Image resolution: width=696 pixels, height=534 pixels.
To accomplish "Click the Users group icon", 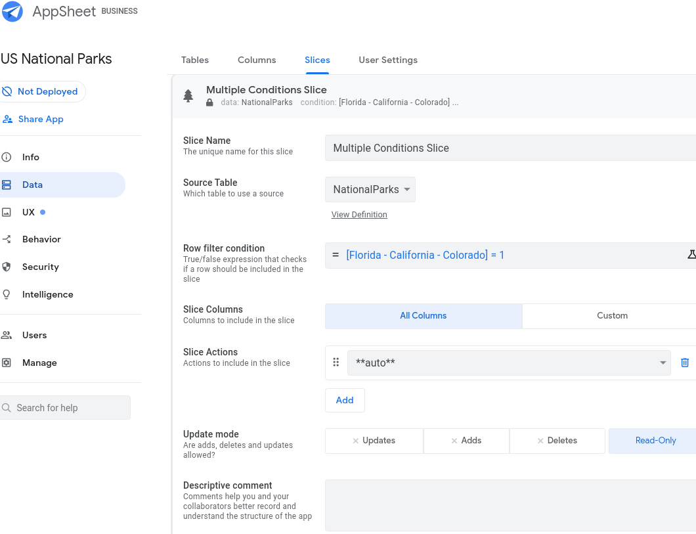I will tap(6, 335).
